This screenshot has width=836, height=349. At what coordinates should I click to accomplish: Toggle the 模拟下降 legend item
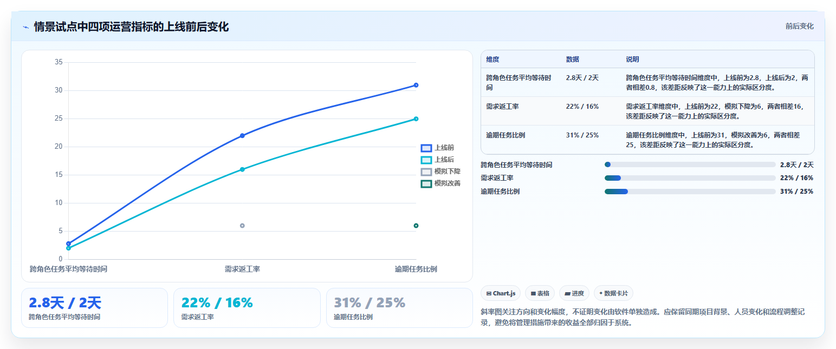click(x=441, y=172)
